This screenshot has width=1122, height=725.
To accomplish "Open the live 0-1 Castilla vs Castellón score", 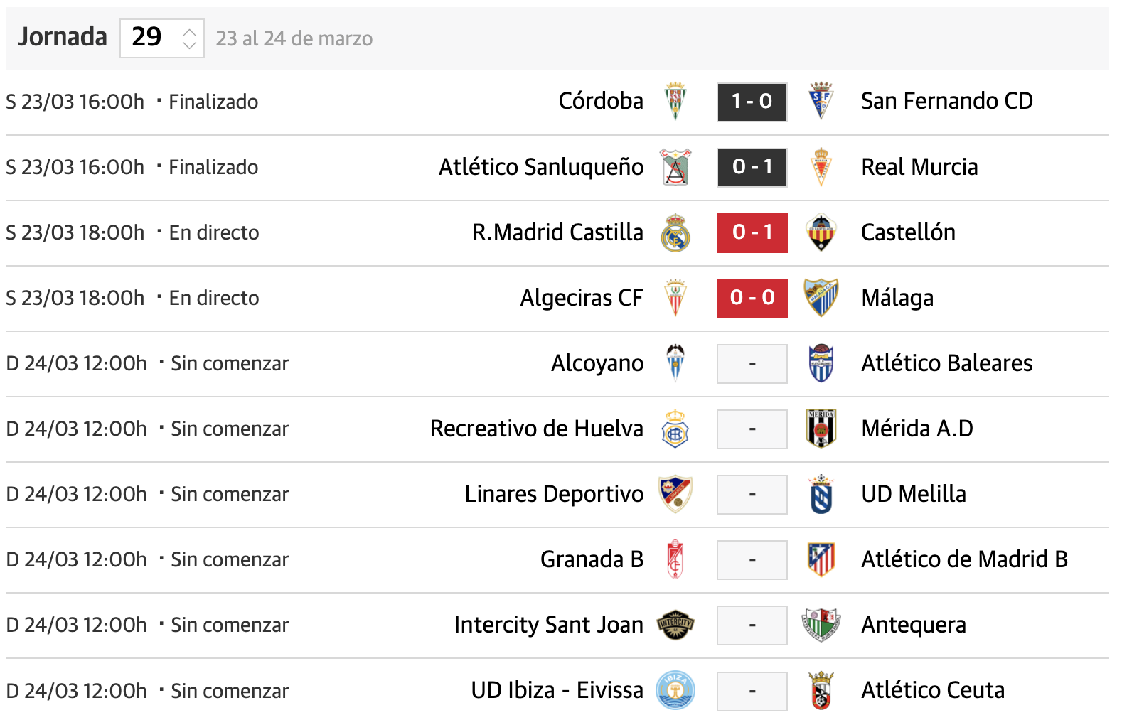I will click(752, 232).
